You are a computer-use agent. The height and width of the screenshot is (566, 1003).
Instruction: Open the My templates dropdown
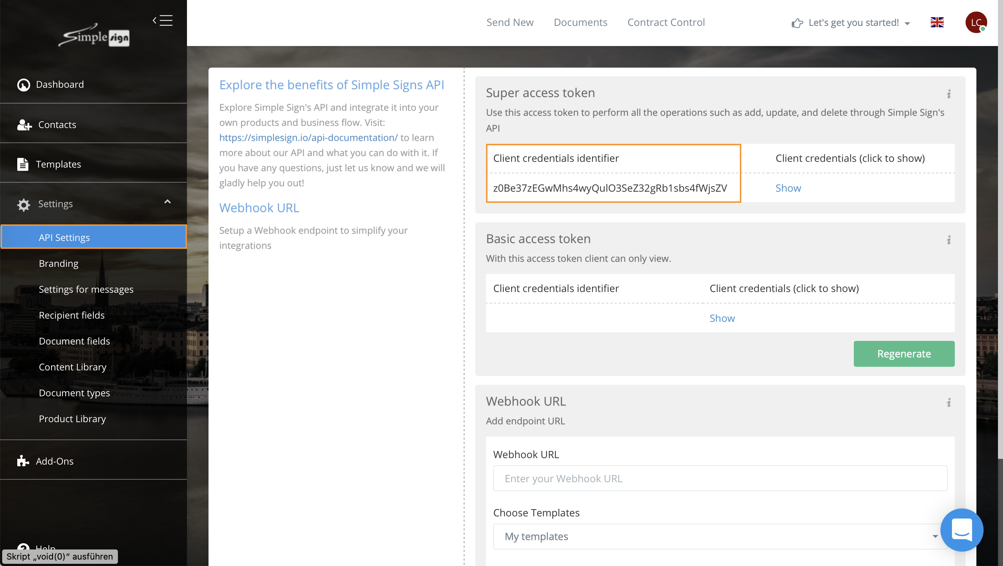(720, 537)
